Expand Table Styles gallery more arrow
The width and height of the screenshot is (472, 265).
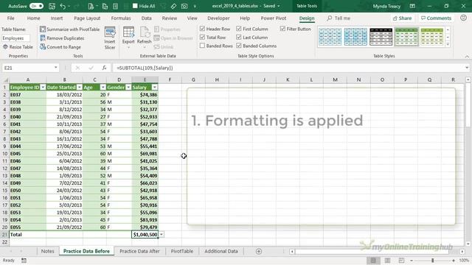point(448,44)
